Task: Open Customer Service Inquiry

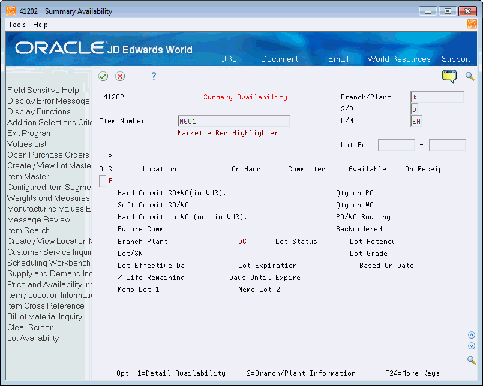Action: click(49, 252)
